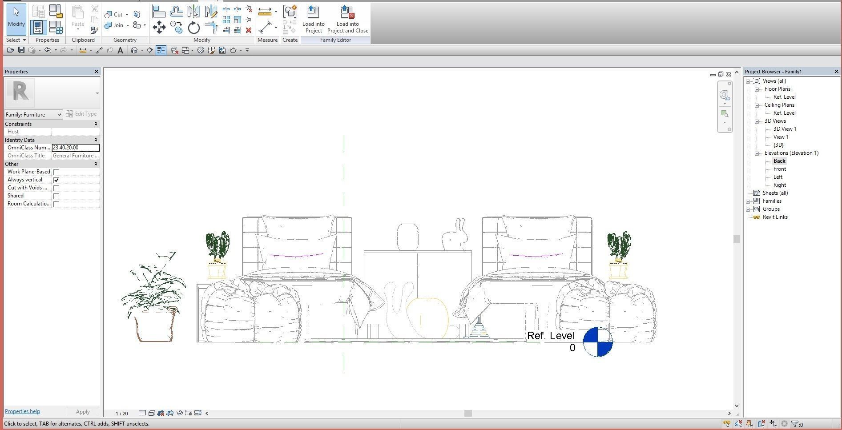
Task: Select the Offset tool icon
Action: point(176,12)
